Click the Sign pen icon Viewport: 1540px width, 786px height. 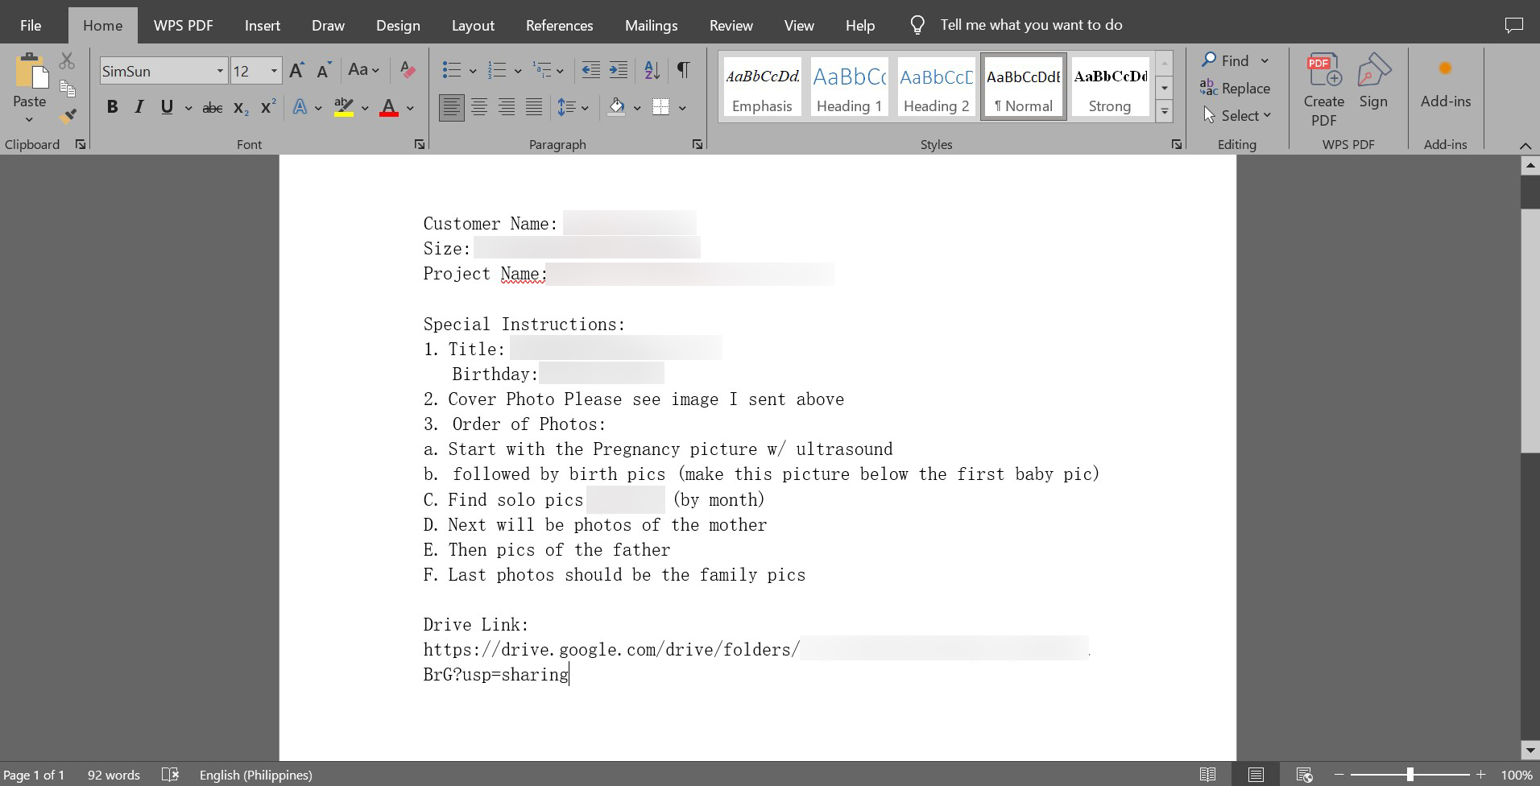click(x=1373, y=81)
